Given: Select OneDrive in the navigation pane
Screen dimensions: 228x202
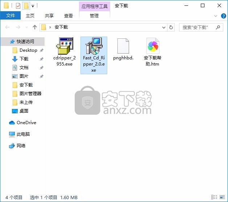Looking at the screenshot, I should pyautogui.click(x=23, y=123).
